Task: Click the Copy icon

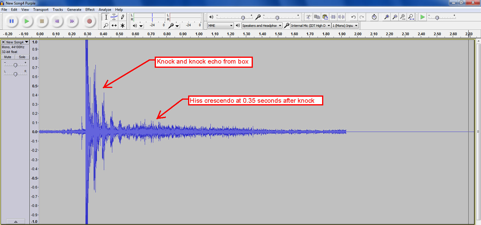Action: [x=317, y=17]
